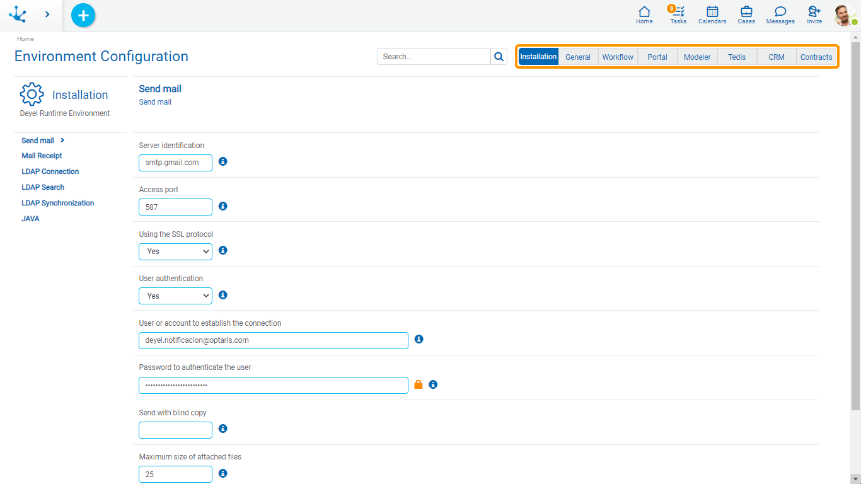This screenshot has height=484, width=861.
Task: Click the orange lock icon beside password
Action: (x=419, y=384)
